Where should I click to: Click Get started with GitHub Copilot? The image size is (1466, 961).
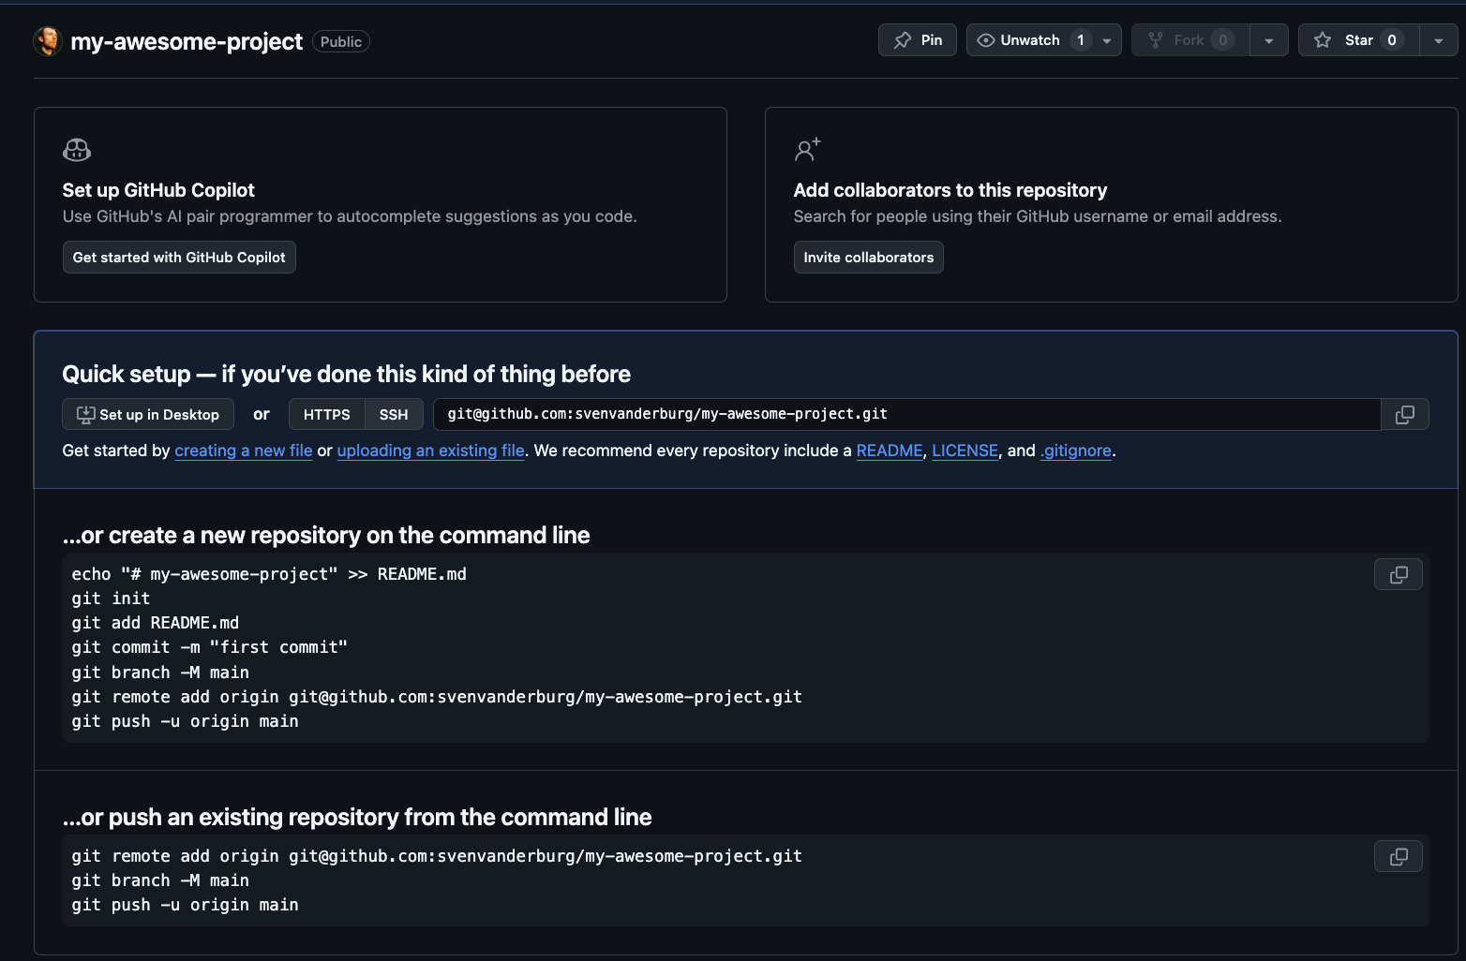pos(179,258)
